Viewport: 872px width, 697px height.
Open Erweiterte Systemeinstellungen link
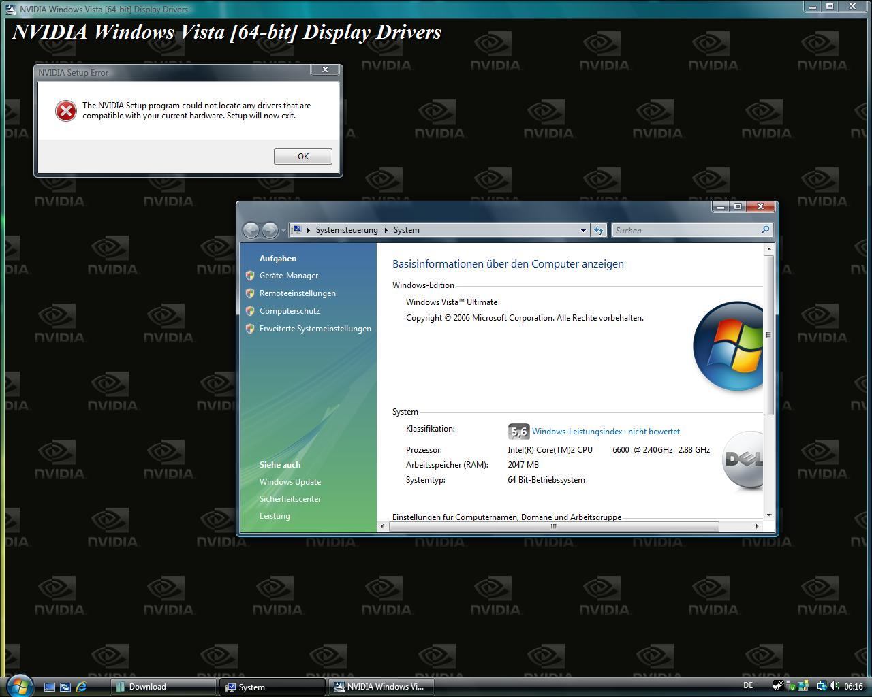click(x=315, y=329)
